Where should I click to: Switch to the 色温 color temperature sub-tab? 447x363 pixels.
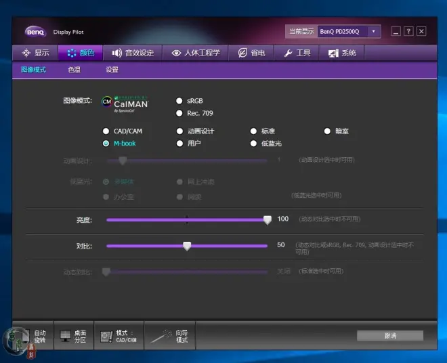[x=74, y=70]
